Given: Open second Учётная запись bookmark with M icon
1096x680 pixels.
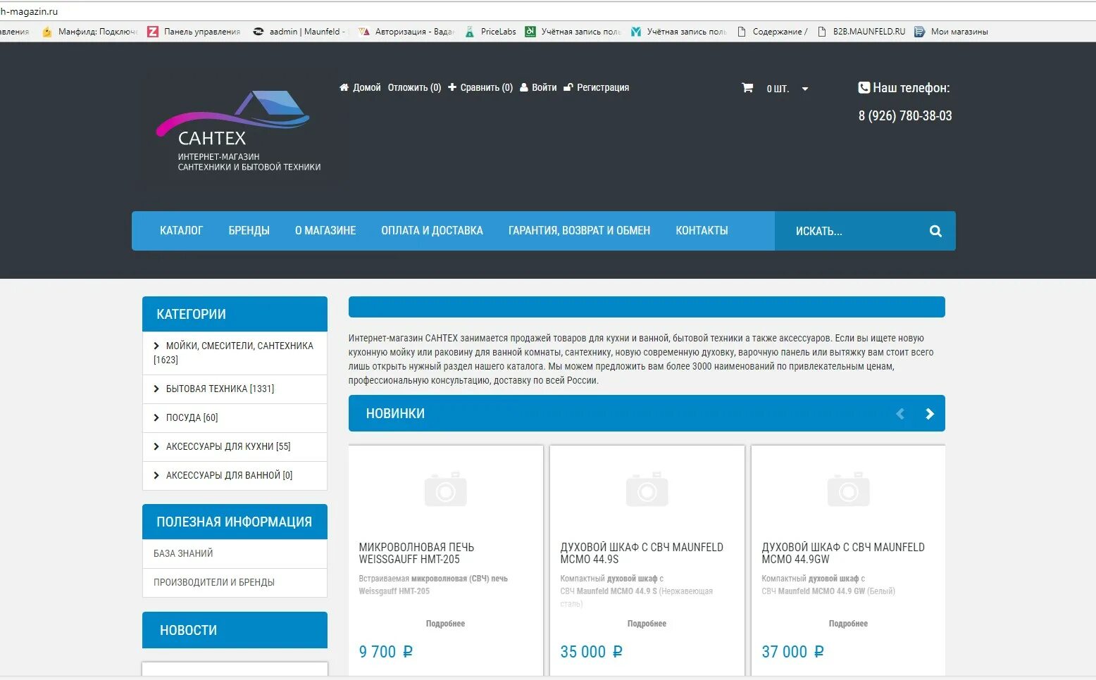Looking at the screenshot, I should click(x=679, y=32).
